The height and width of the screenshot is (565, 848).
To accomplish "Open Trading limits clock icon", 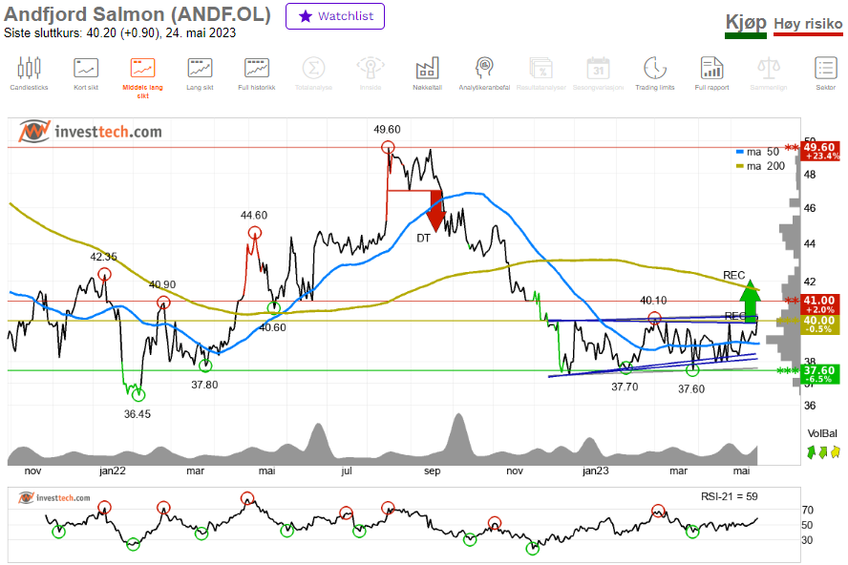I will (654, 73).
